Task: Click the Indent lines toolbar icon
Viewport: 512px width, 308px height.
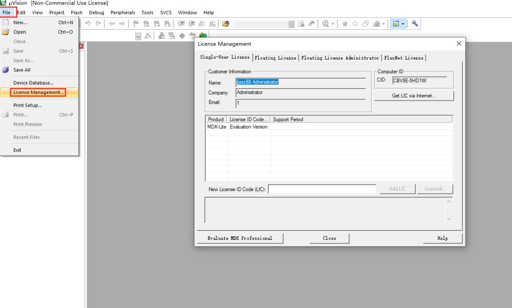Action: [181, 24]
